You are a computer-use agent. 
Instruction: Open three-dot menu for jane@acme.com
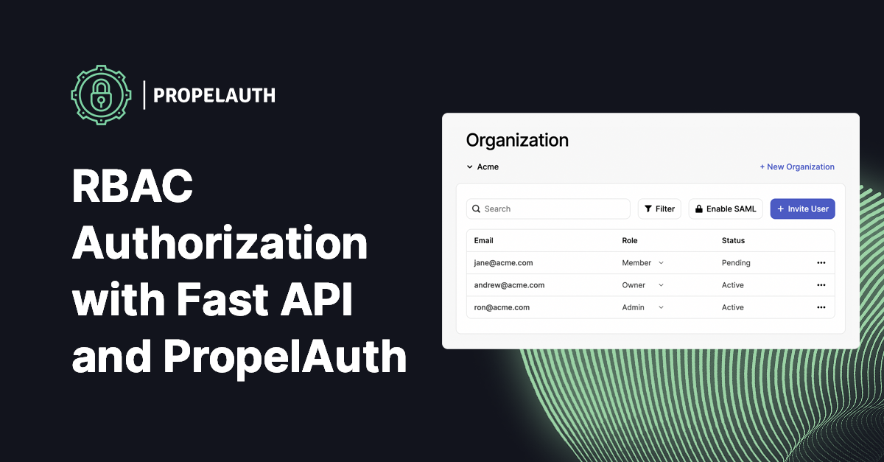pyautogui.click(x=821, y=263)
